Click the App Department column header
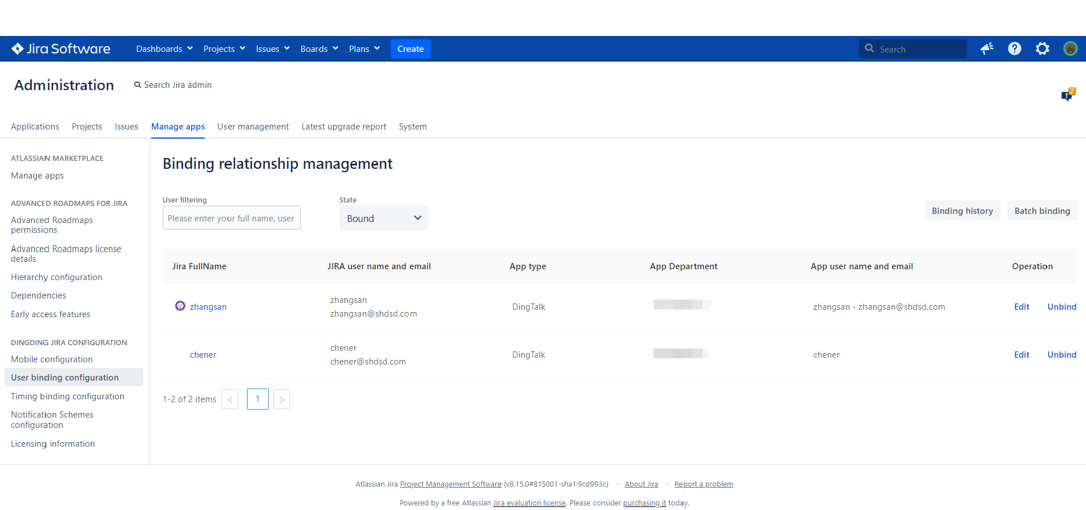The image size is (1086, 510). click(x=683, y=266)
